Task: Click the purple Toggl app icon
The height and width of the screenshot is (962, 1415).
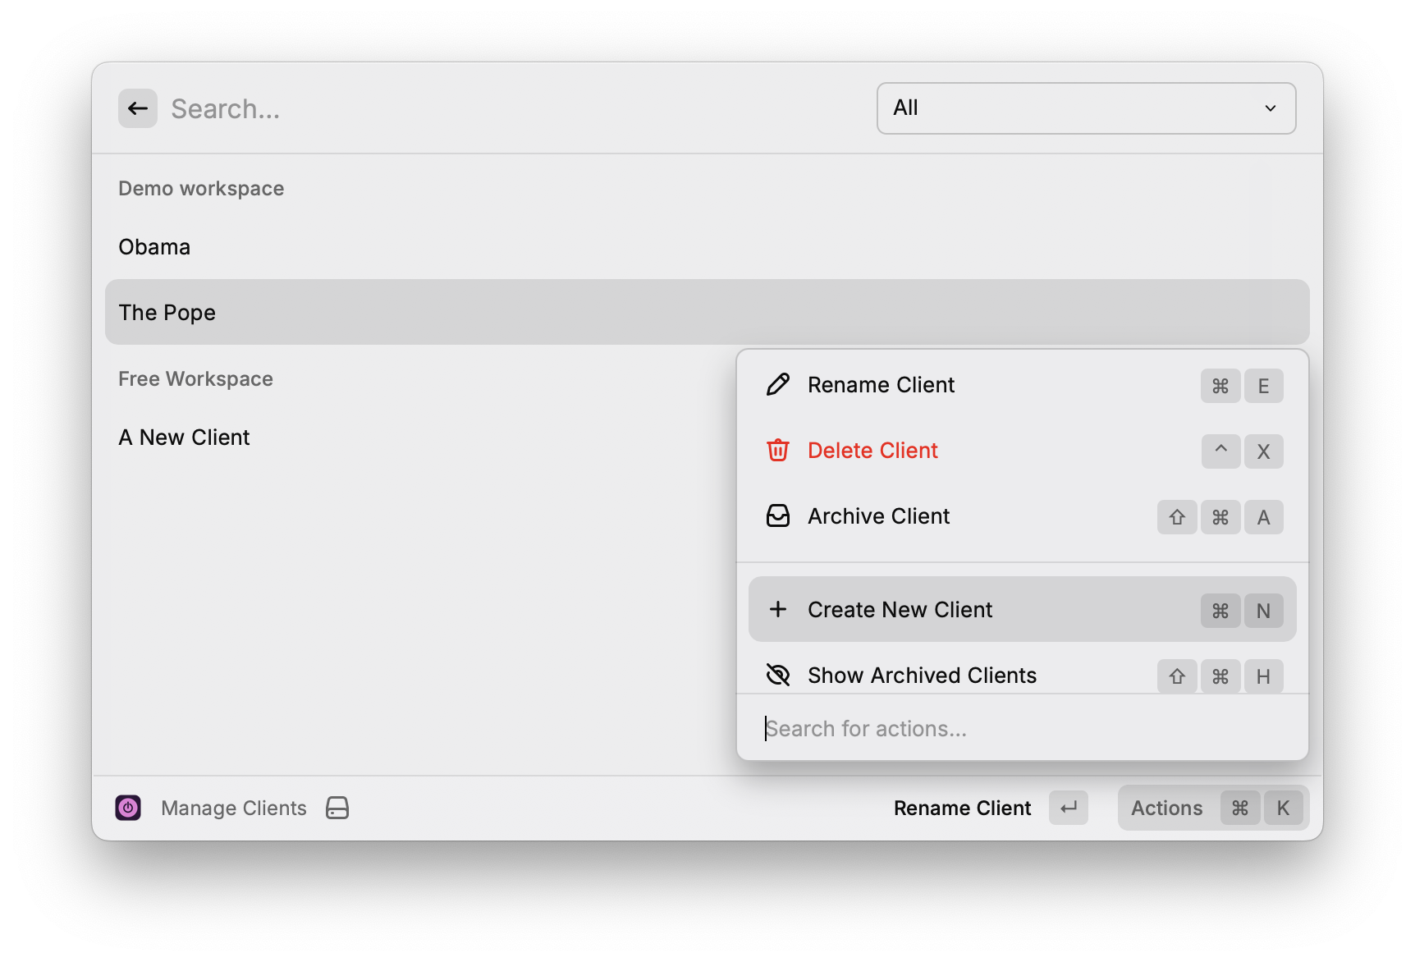Action: coord(128,808)
